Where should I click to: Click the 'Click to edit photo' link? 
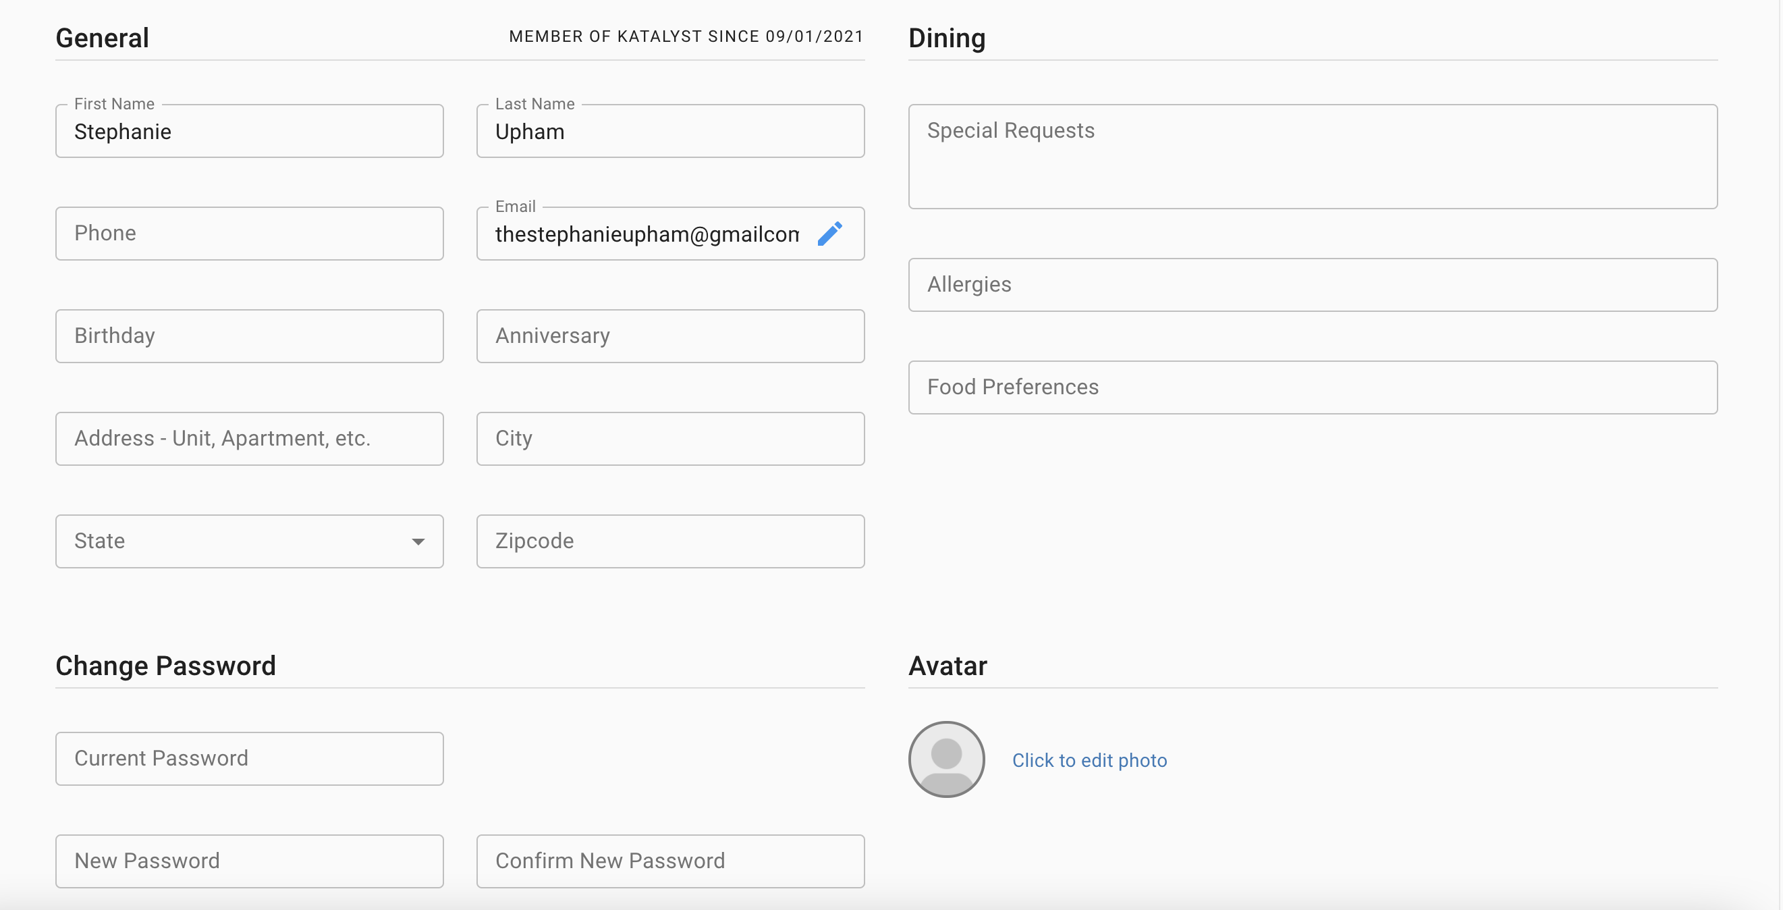(x=1089, y=760)
